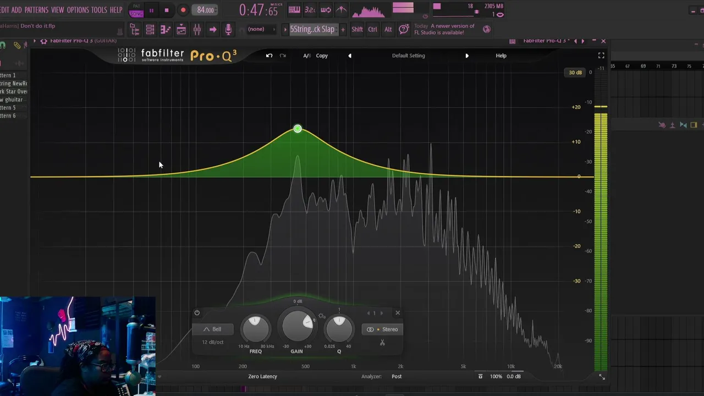Screen dimensions: 704x396
Task: Click the GAIN knob
Action: click(296, 326)
